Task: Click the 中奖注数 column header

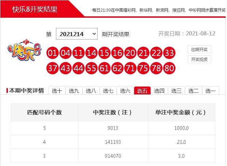Action: 113,112
